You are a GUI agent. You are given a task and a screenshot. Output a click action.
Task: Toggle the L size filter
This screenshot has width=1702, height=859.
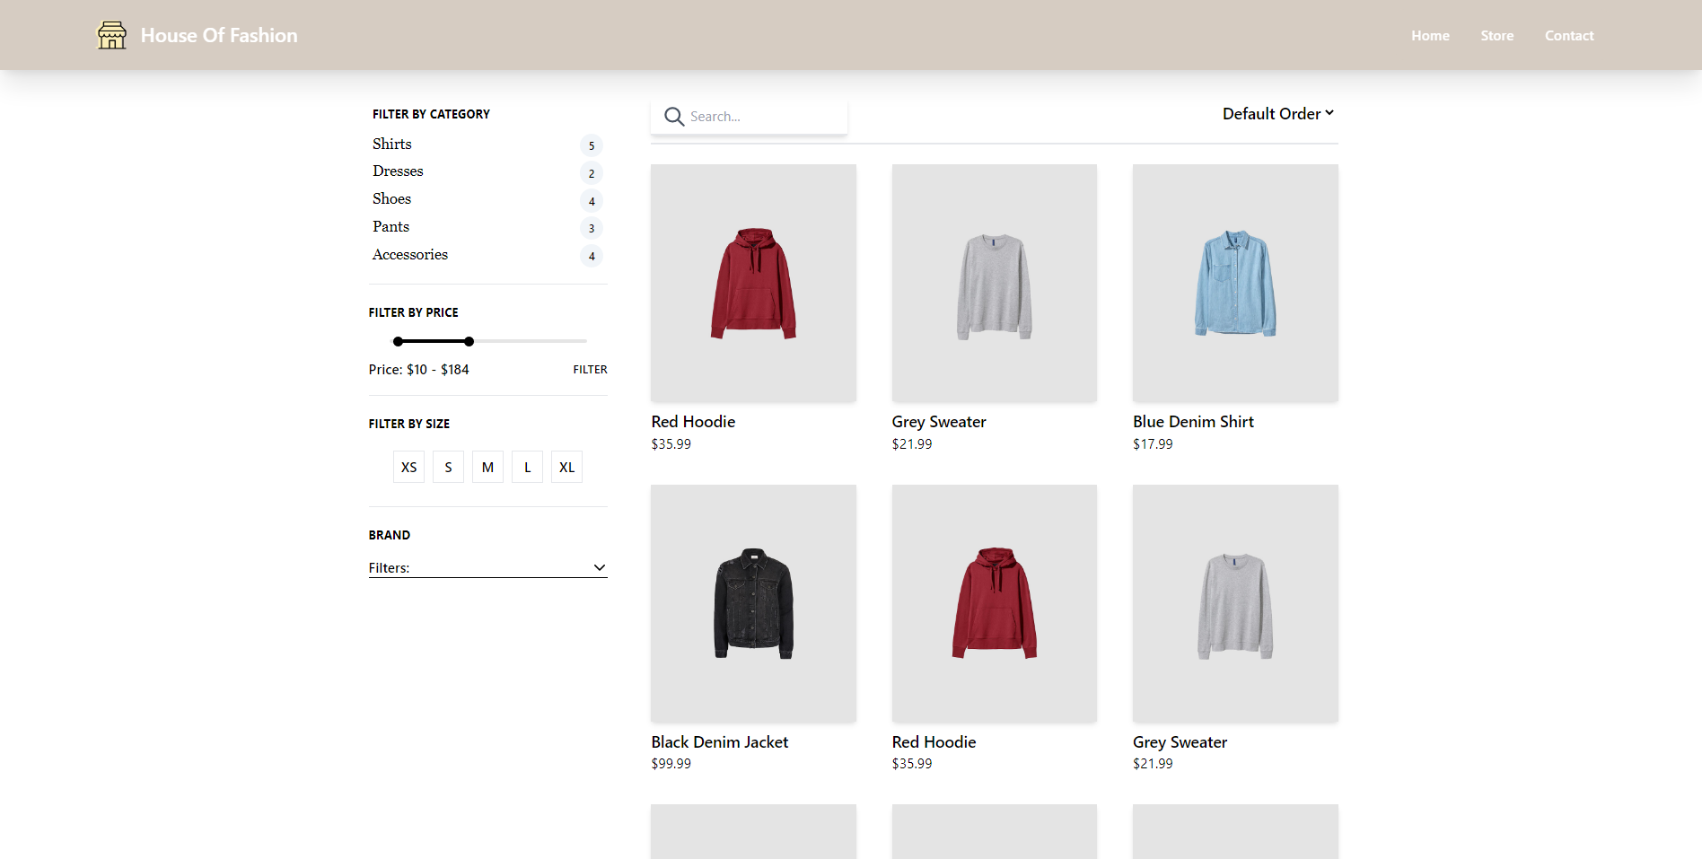[527, 467]
